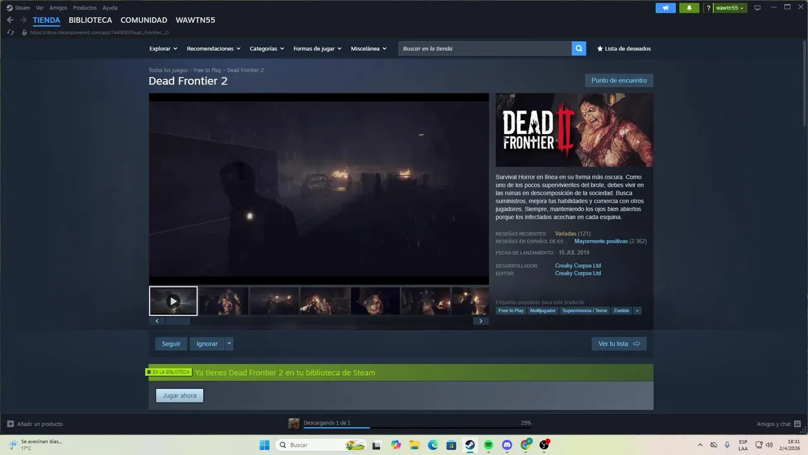Viewport: 808px width, 455px height.
Task: Add tags with the plus button
Action: (637, 311)
